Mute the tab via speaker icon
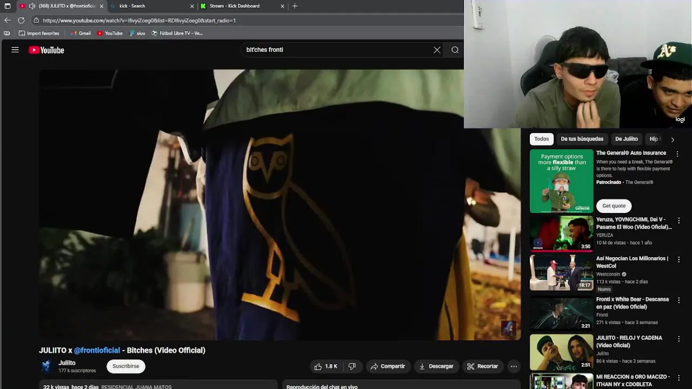This screenshot has width=692, height=389. click(x=32, y=6)
